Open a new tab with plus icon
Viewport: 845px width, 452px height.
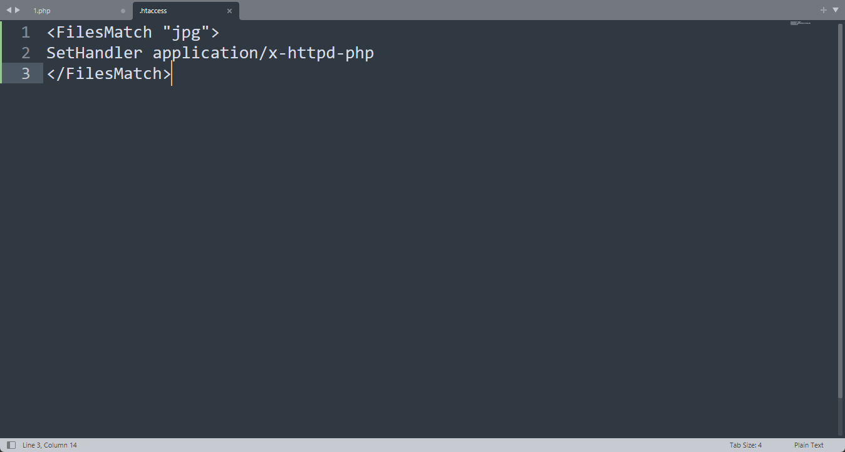click(x=824, y=10)
